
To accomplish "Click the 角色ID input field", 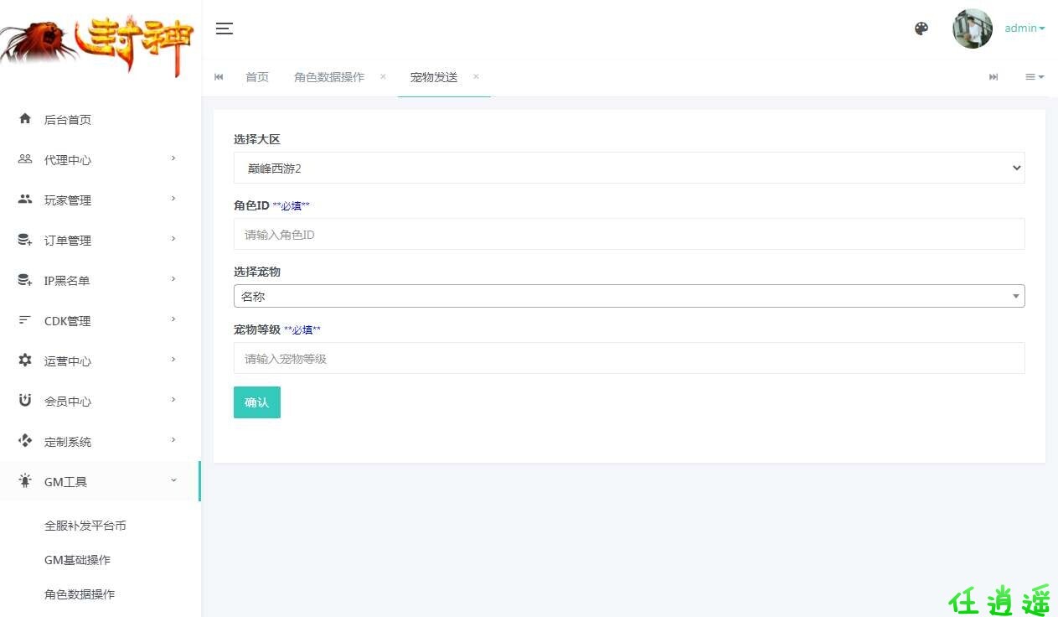I will click(x=628, y=235).
